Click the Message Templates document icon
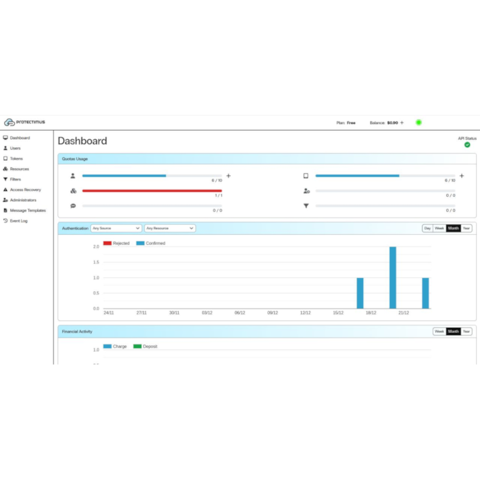The width and height of the screenshot is (480, 480). click(5, 211)
